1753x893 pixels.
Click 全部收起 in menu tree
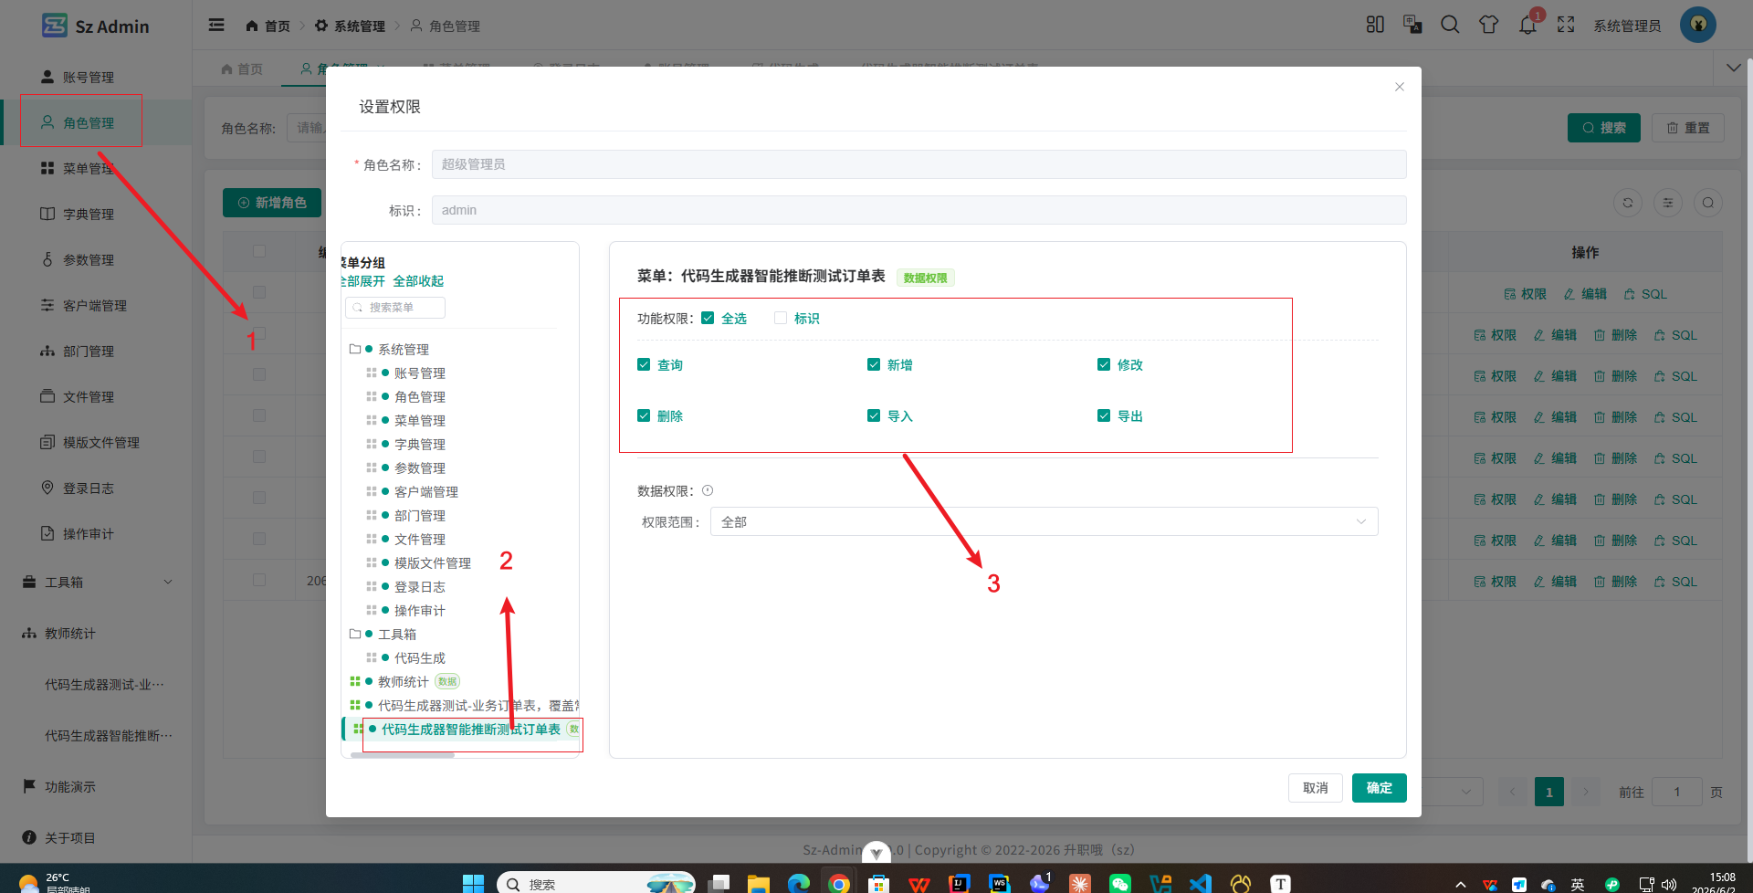pyautogui.click(x=418, y=281)
